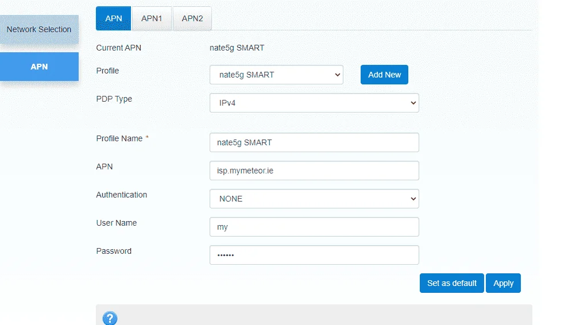Click Set as default button
This screenshot has width=576, height=325.
point(452,283)
